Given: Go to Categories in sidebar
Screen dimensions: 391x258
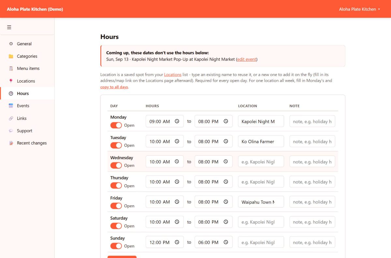Looking at the screenshot, I should click(x=27, y=56).
